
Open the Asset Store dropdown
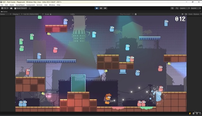coord(21,8)
